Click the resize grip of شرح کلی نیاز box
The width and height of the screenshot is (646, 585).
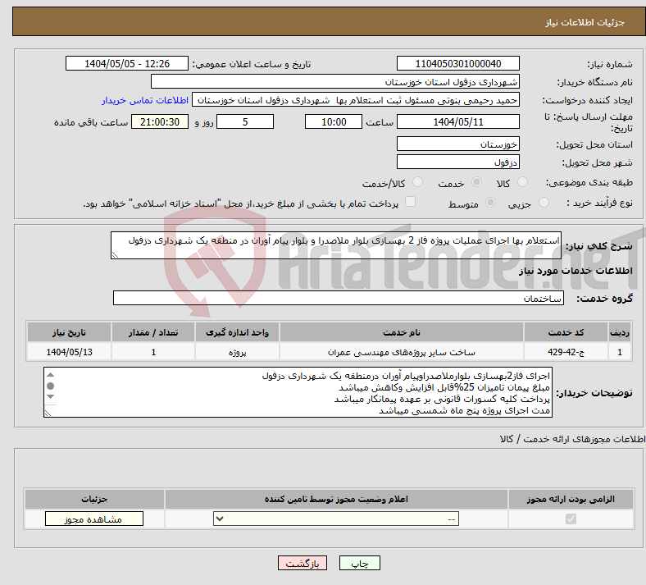pyautogui.click(x=115, y=255)
